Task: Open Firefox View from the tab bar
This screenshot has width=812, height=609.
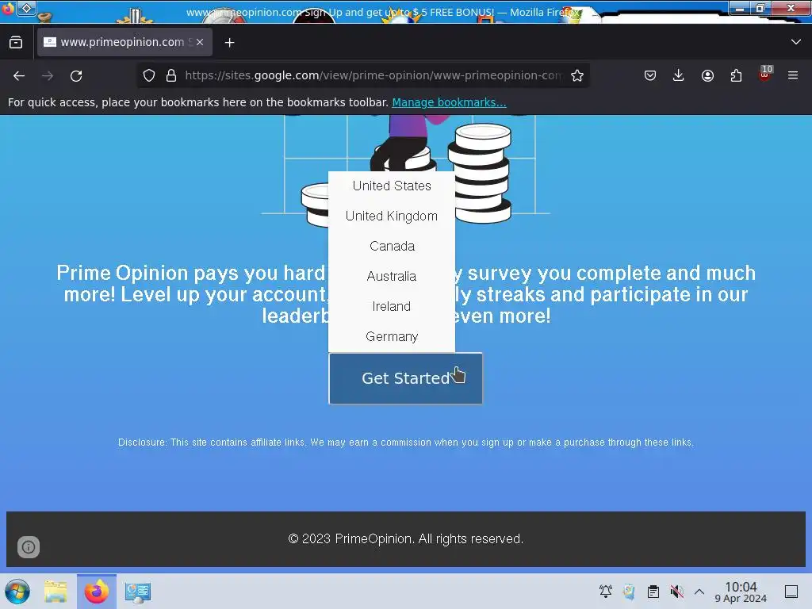Action: (16, 43)
